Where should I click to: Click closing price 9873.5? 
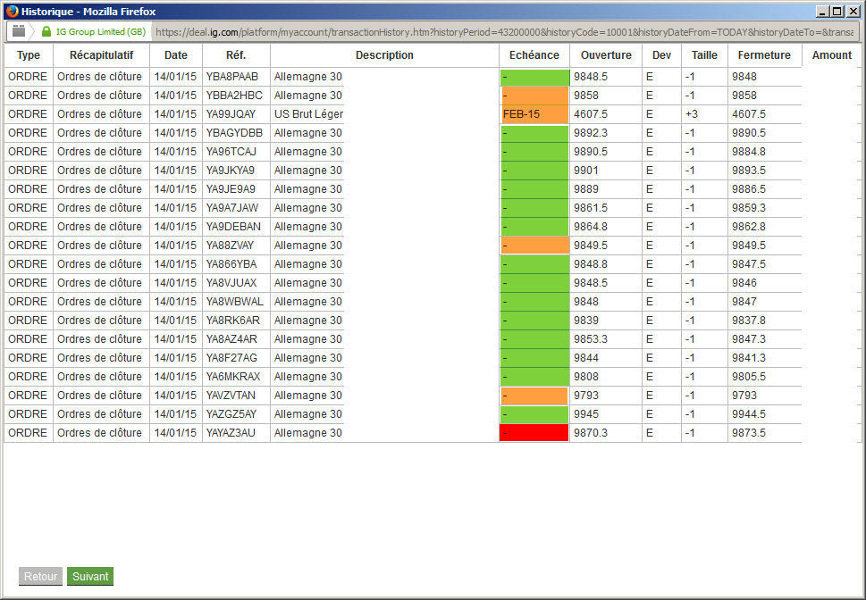pyautogui.click(x=749, y=433)
